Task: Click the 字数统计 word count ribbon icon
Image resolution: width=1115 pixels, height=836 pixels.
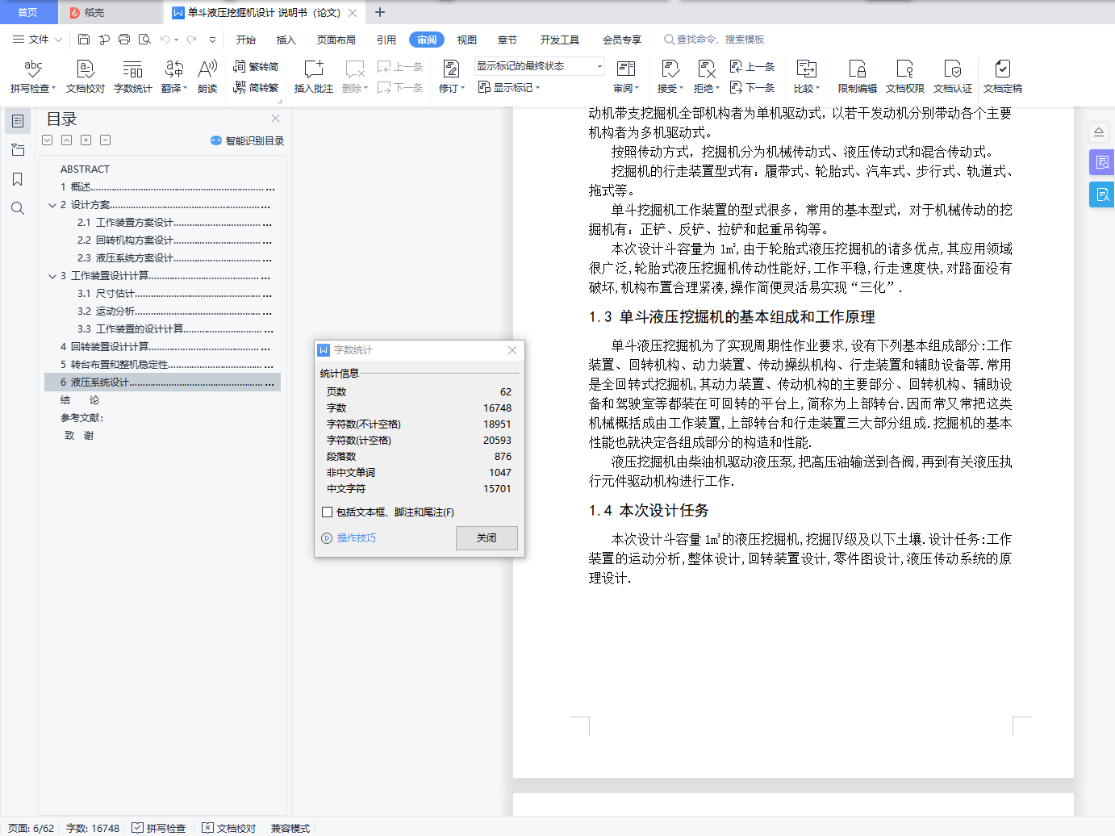Action: click(133, 77)
